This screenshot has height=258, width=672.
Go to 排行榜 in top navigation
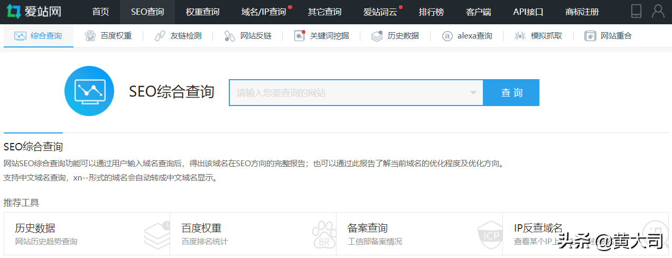tap(431, 12)
